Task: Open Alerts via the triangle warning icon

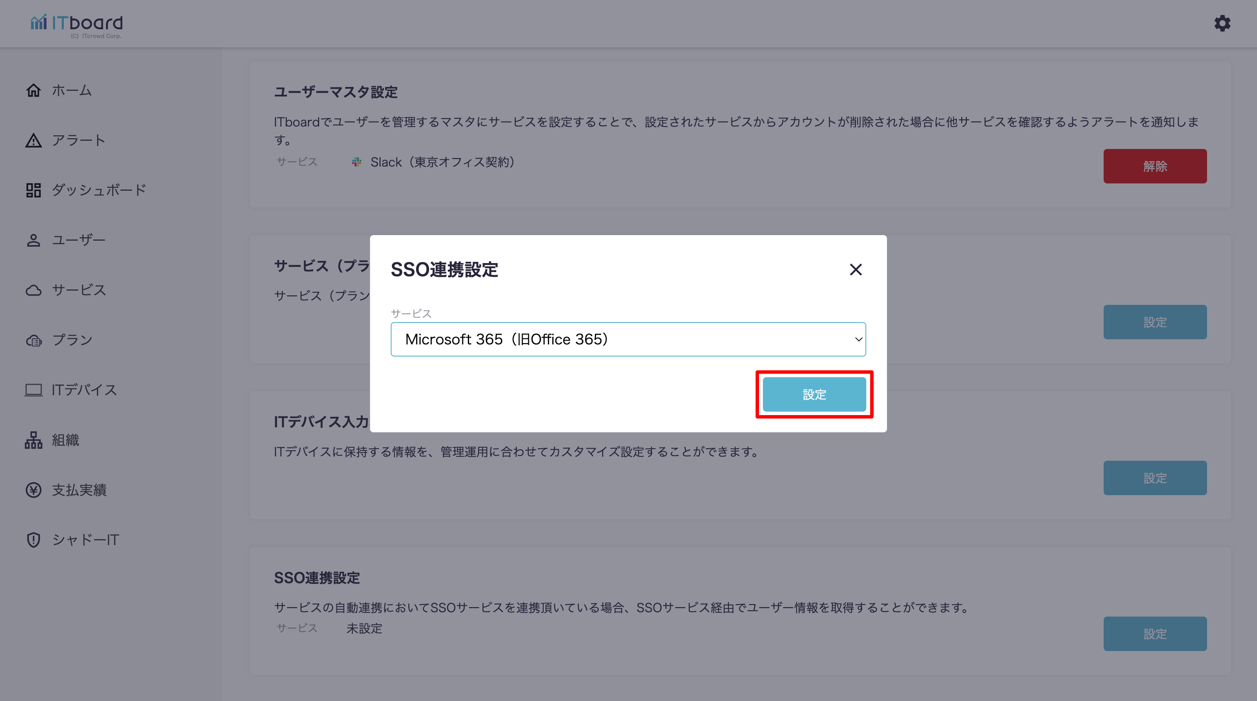Action: pos(33,140)
